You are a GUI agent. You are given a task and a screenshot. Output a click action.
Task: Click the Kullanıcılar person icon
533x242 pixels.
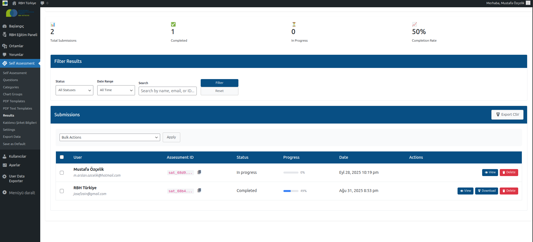pyautogui.click(x=4, y=156)
